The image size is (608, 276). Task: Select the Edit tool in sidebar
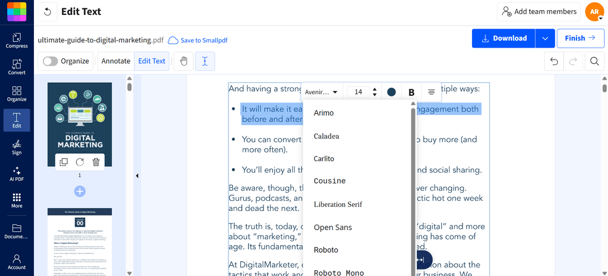pos(17,120)
